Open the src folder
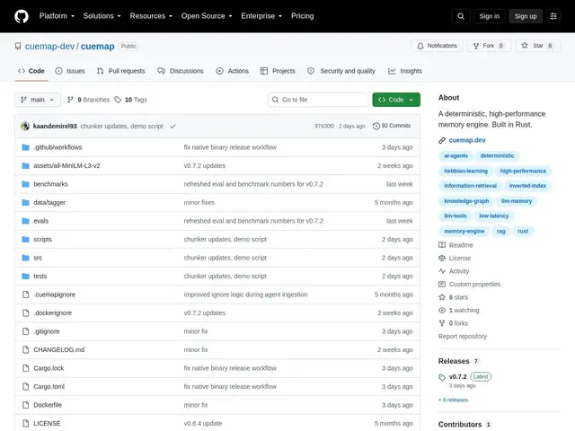This screenshot has height=431, width=575. pyautogui.click(x=38, y=258)
